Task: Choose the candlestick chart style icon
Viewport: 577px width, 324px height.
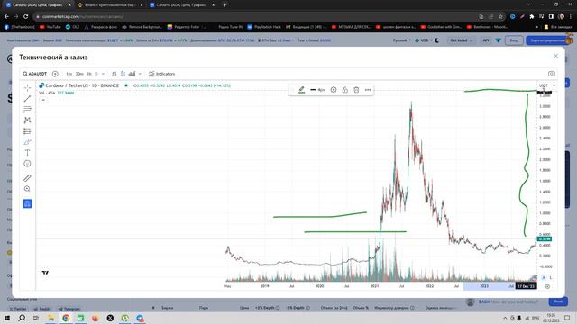Action: pos(123,74)
